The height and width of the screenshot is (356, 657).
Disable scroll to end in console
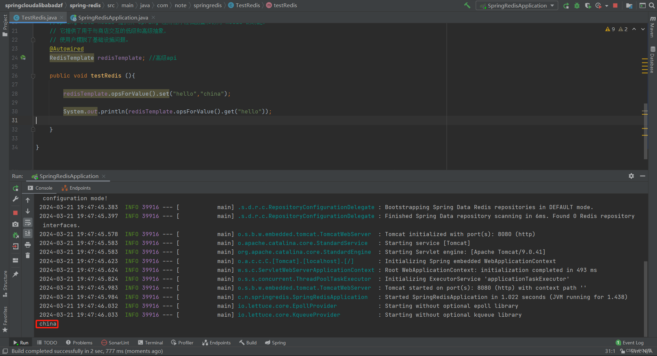point(28,234)
